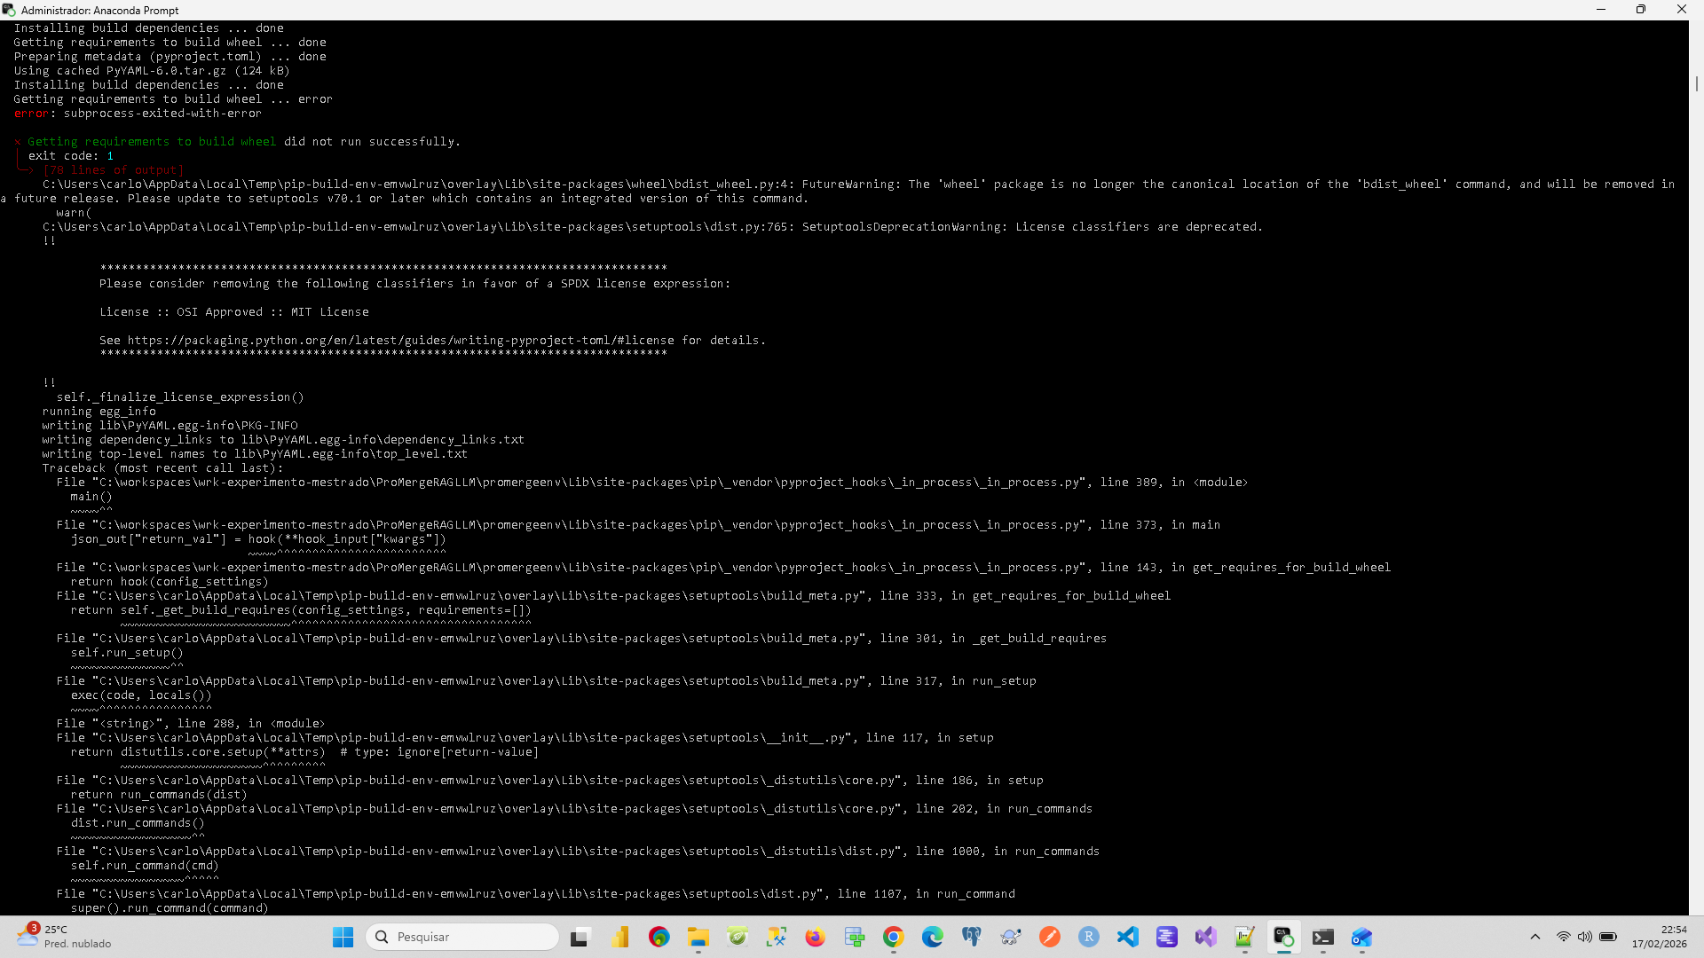Expand hidden system tray icons chevron

[x=1534, y=937]
